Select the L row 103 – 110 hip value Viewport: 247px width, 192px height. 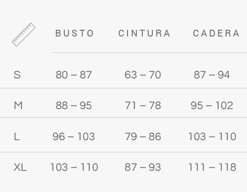pos(212,137)
